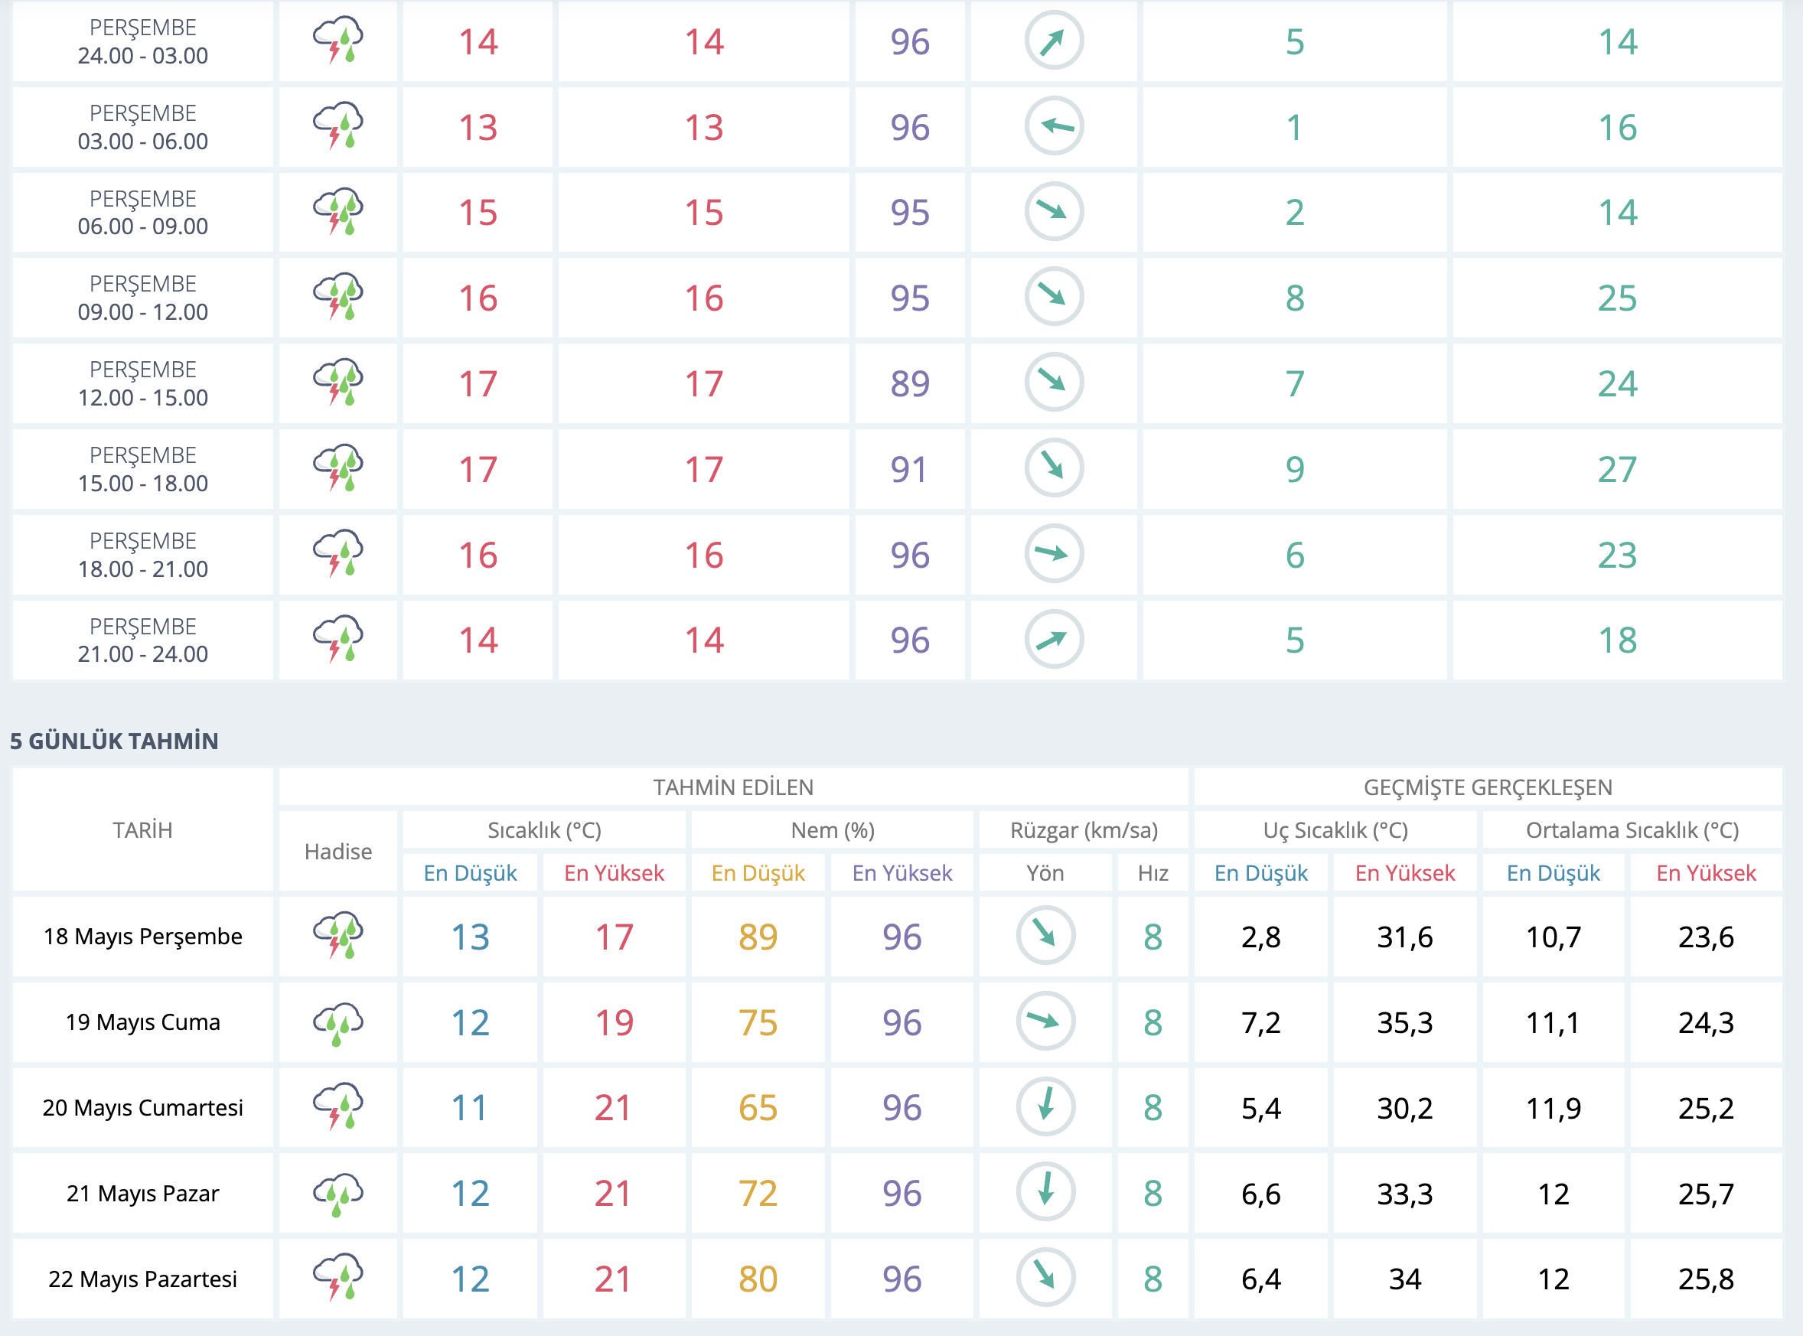
Task: Click wind direction icon for 22 Mayıs Pazartesi
Action: click(1045, 1279)
